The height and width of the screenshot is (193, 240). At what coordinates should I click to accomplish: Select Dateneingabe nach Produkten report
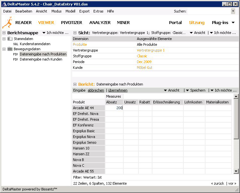[43, 54]
